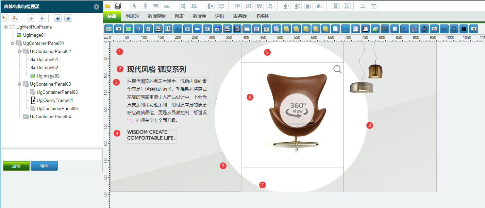485x208 pixels.
Task: Click the blue right arrow in structure panel
Action: (x=68, y=18)
